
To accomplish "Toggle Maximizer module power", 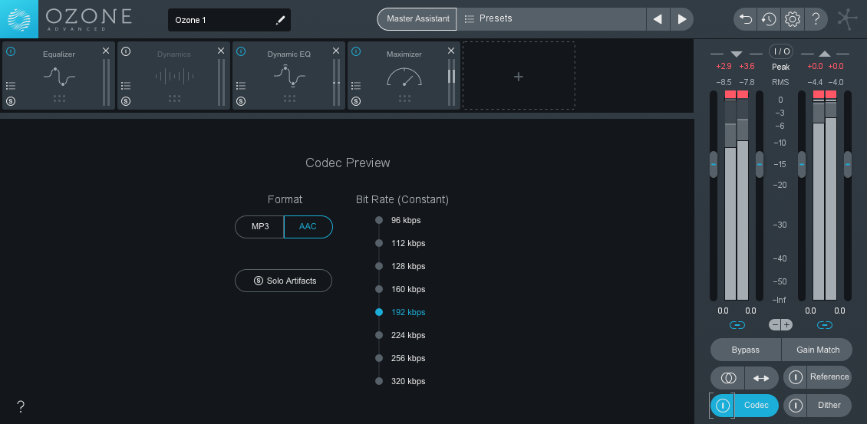I will (x=356, y=51).
